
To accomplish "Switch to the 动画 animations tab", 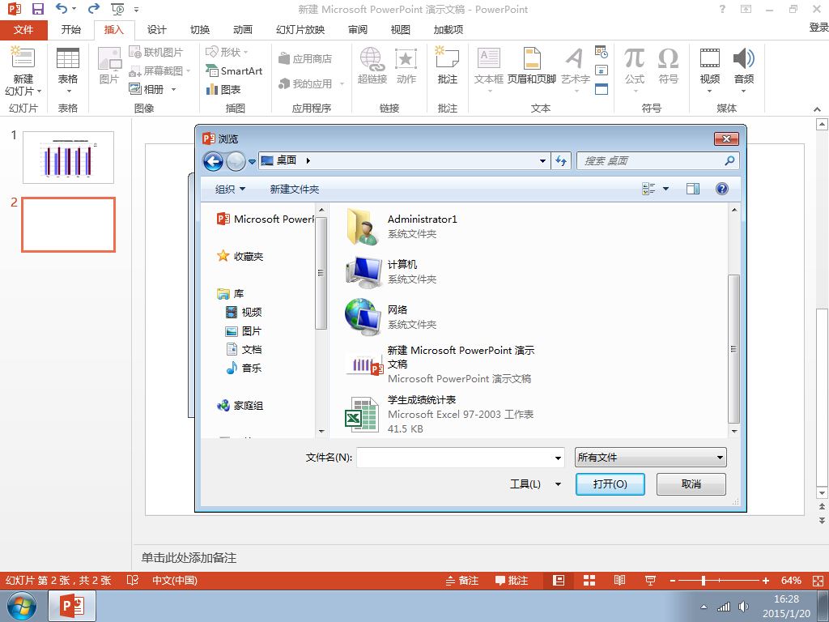I will tap(243, 30).
